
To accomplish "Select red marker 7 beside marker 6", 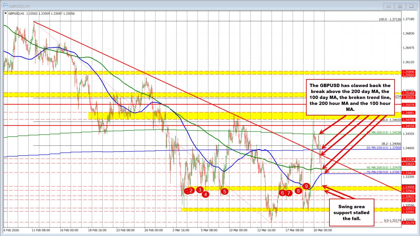I will coord(288,193).
